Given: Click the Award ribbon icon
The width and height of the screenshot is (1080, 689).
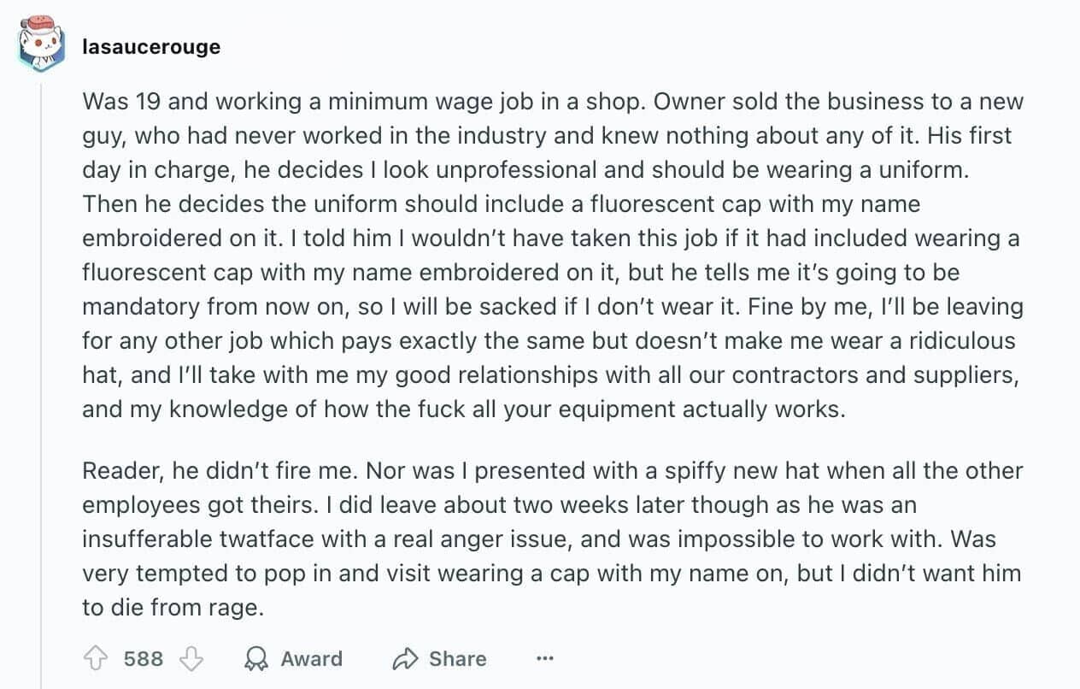Looking at the screenshot, I should 255,659.
